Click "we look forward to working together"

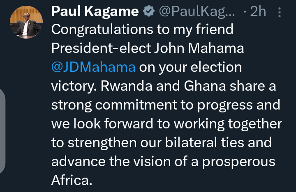coord(166,123)
